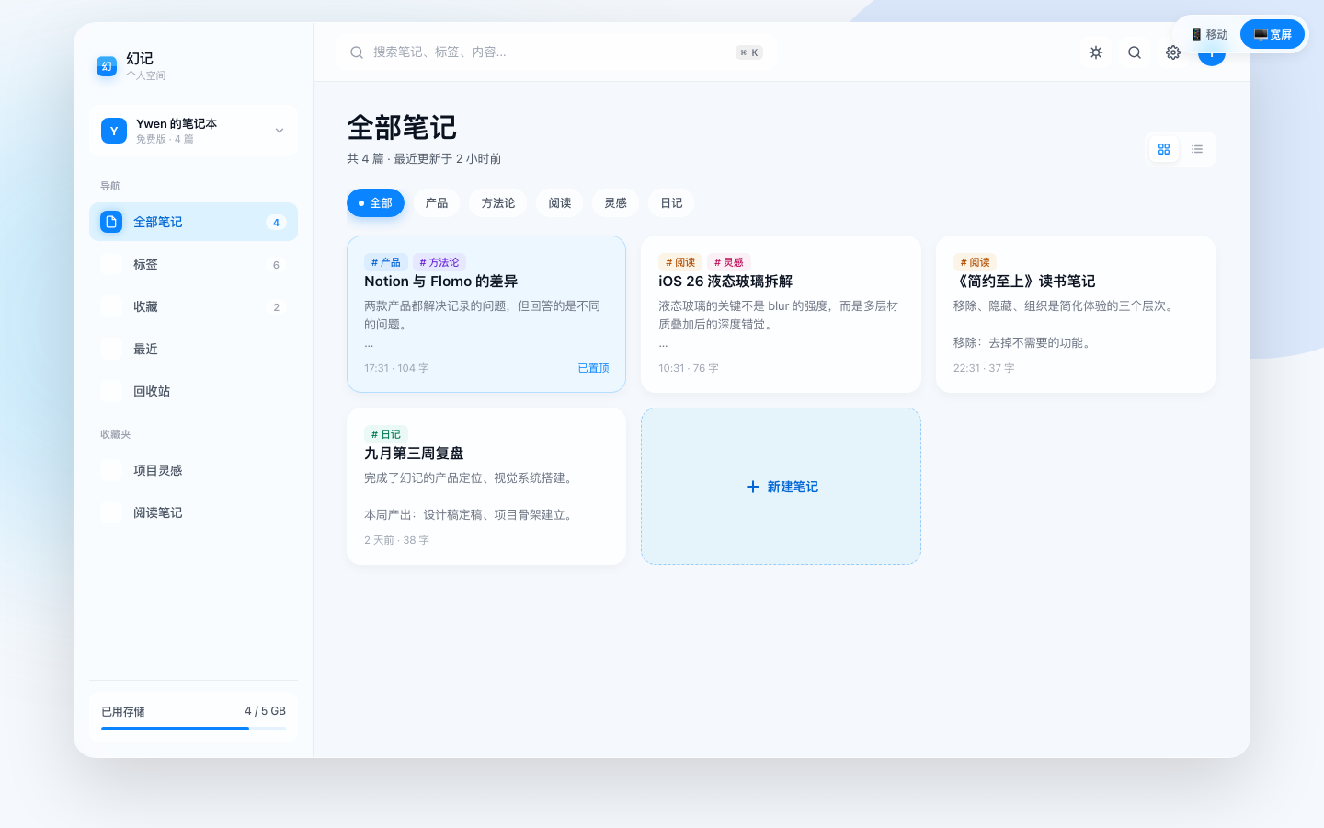Image resolution: width=1324 pixels, height=828 pixels.
Task: Open 收藏 in the navigation sidebar
Action: click(x=193, y=306)
